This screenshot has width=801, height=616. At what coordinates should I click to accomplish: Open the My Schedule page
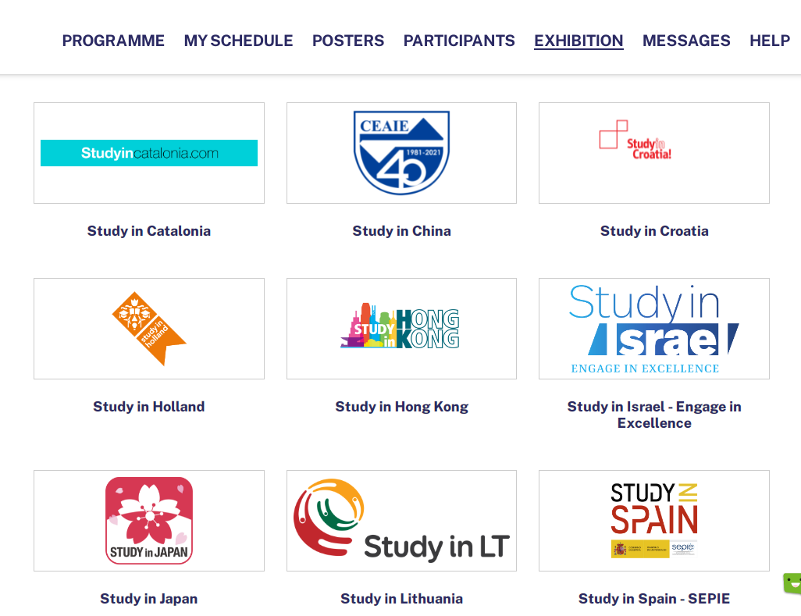tap(238, 41)
